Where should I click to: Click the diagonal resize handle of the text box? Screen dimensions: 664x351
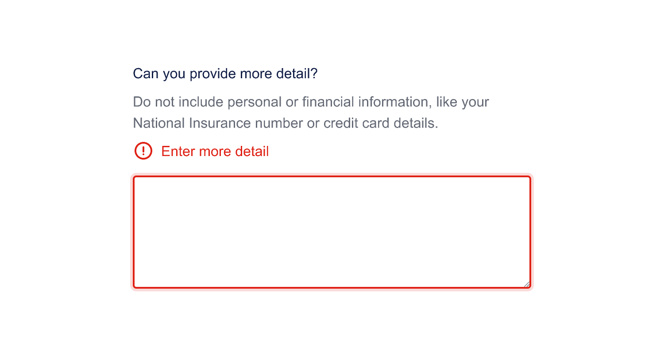click(527, 283)
